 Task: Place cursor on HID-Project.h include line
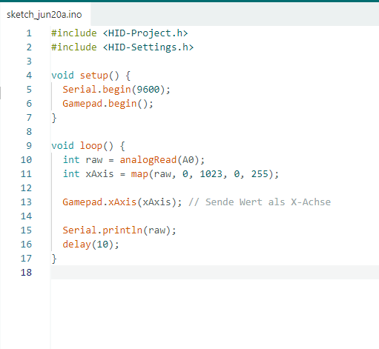(x=119, y=33)
